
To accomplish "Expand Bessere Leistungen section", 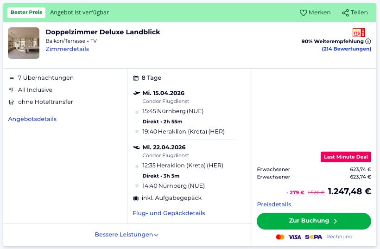I will pyautogui.click(x=127, y=235).
